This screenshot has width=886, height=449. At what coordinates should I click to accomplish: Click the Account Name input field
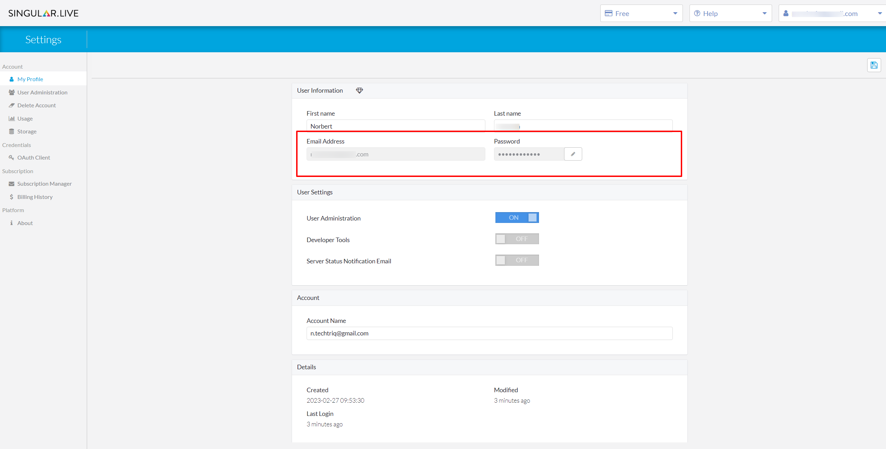489,333
